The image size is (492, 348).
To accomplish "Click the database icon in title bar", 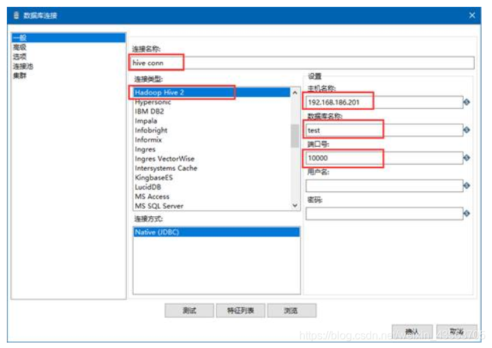I will (x=16, y=15).
